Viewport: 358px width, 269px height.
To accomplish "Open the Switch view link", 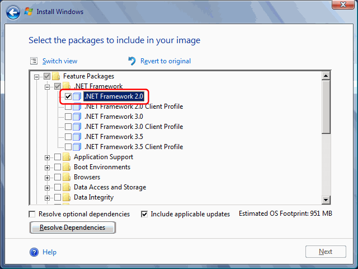I will point(60,61).
